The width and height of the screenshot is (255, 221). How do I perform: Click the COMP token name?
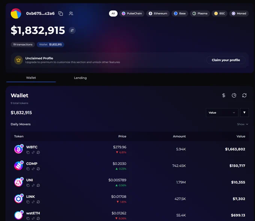click(x=32, y=164)
